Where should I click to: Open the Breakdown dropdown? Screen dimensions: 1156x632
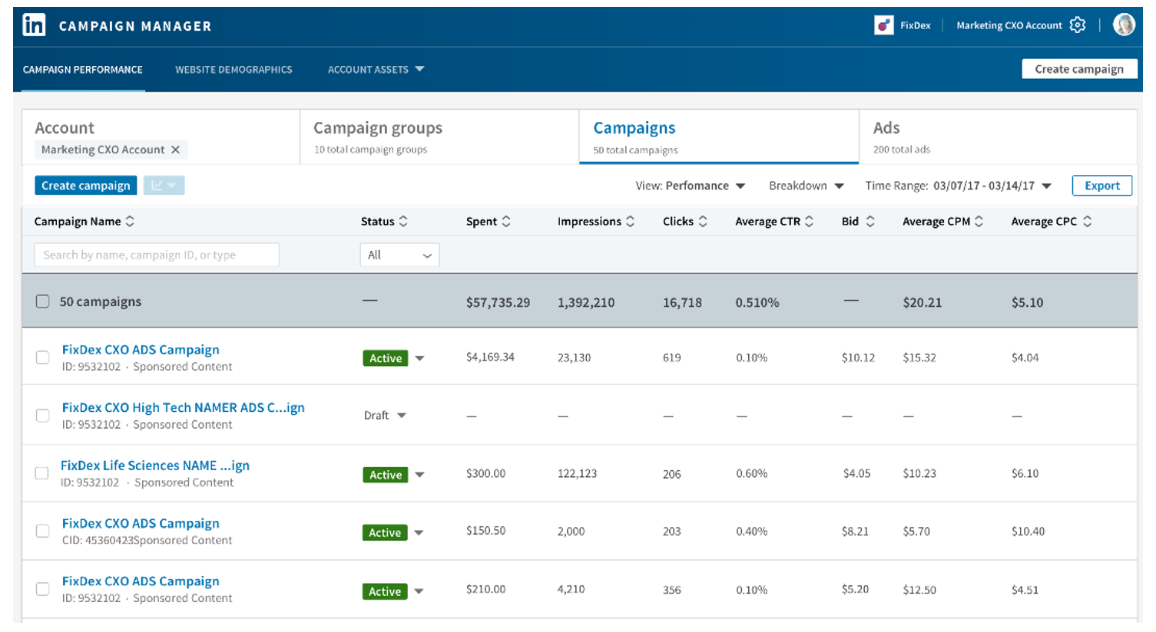pyautogui.click(x=806, y=186)
